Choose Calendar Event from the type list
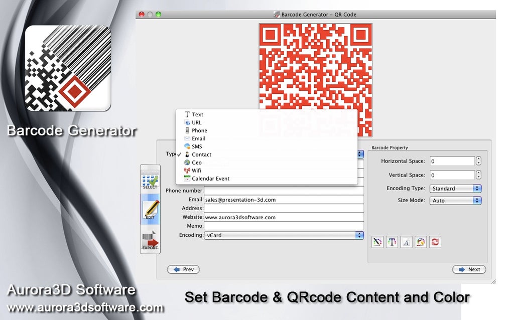 pyautogui.click(x=267, y=179)
